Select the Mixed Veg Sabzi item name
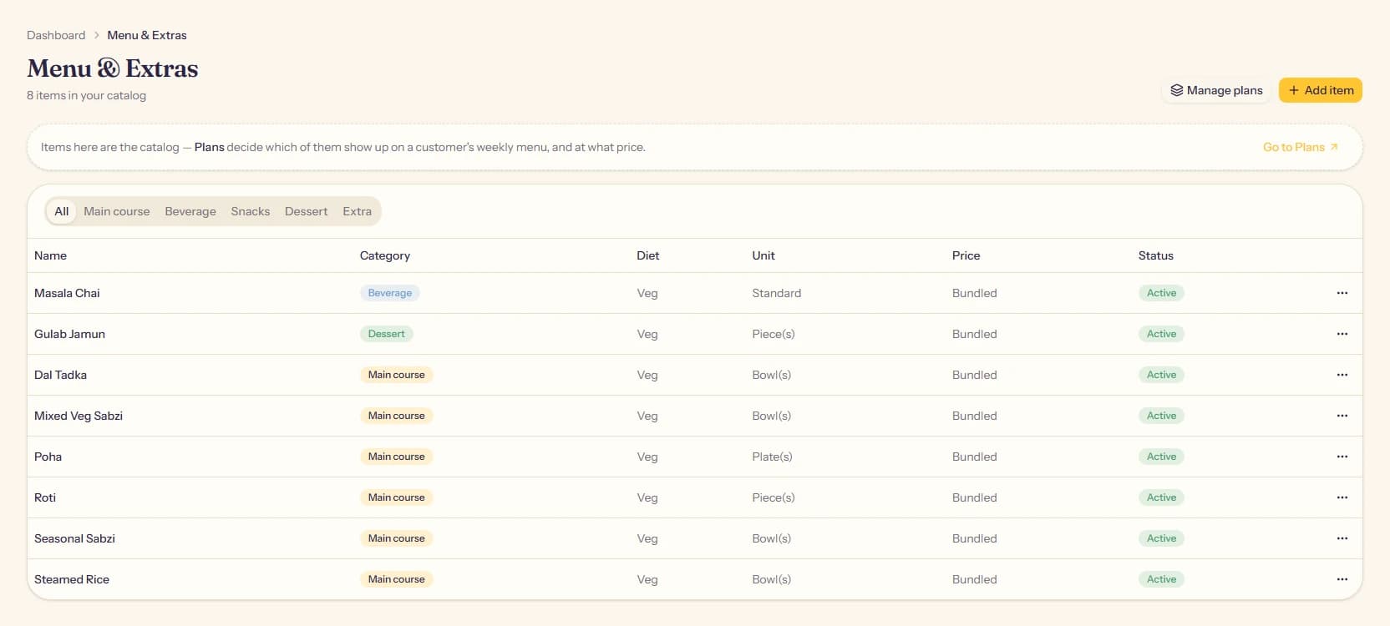This screenshot has height=626, width=1390. pos(79,416)
